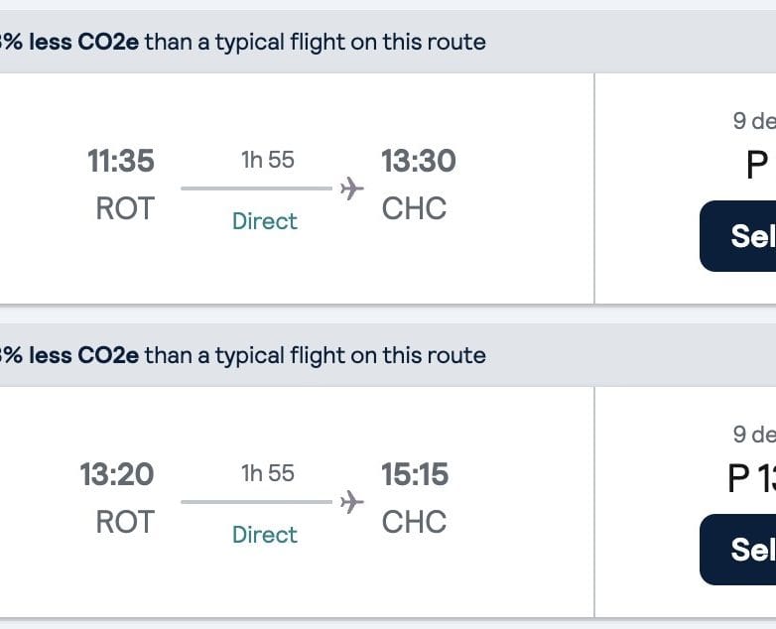This screenshot has height=629, width=776.
Task: Click ROT airport code under 13:20
Action: point(125,522)
